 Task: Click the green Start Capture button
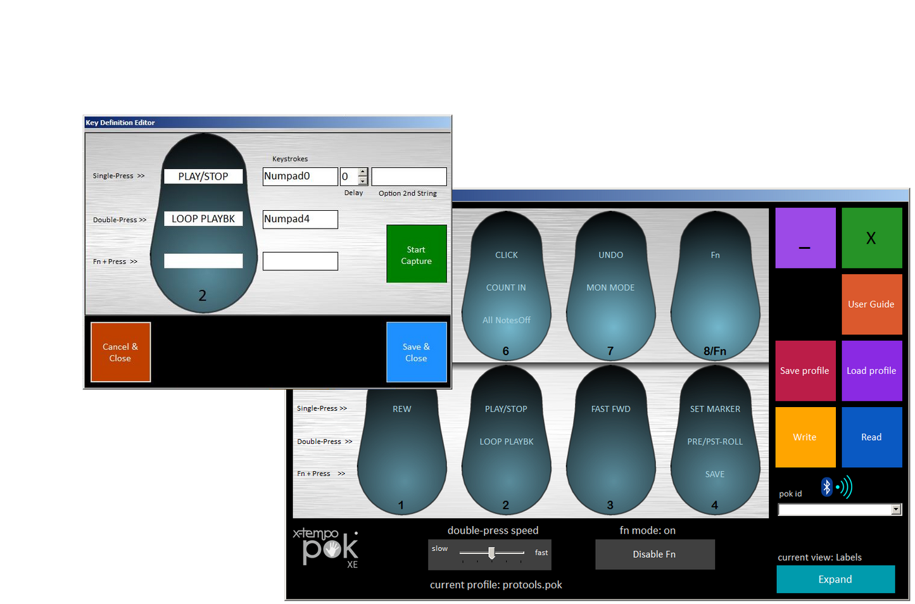[416, 255]
